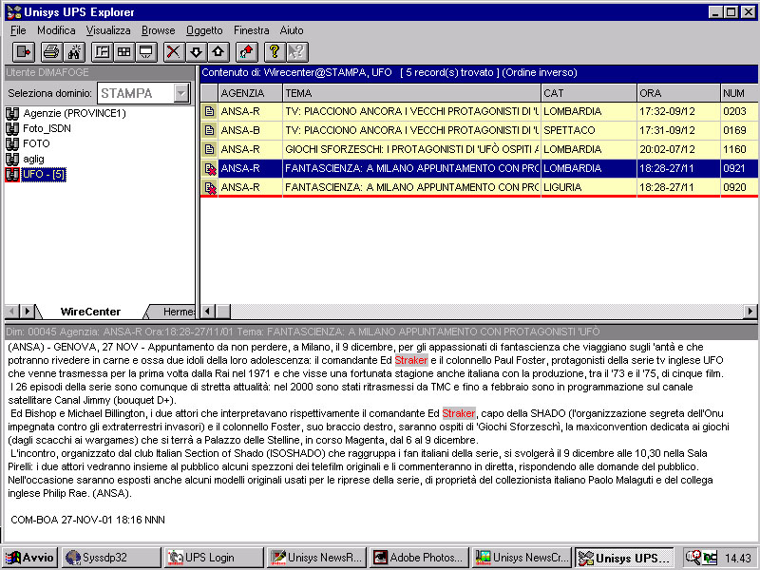760x570 pixels.
Task: Click the preview window toolbar icon
Action: pyautogui.click(x=146, y=52)
